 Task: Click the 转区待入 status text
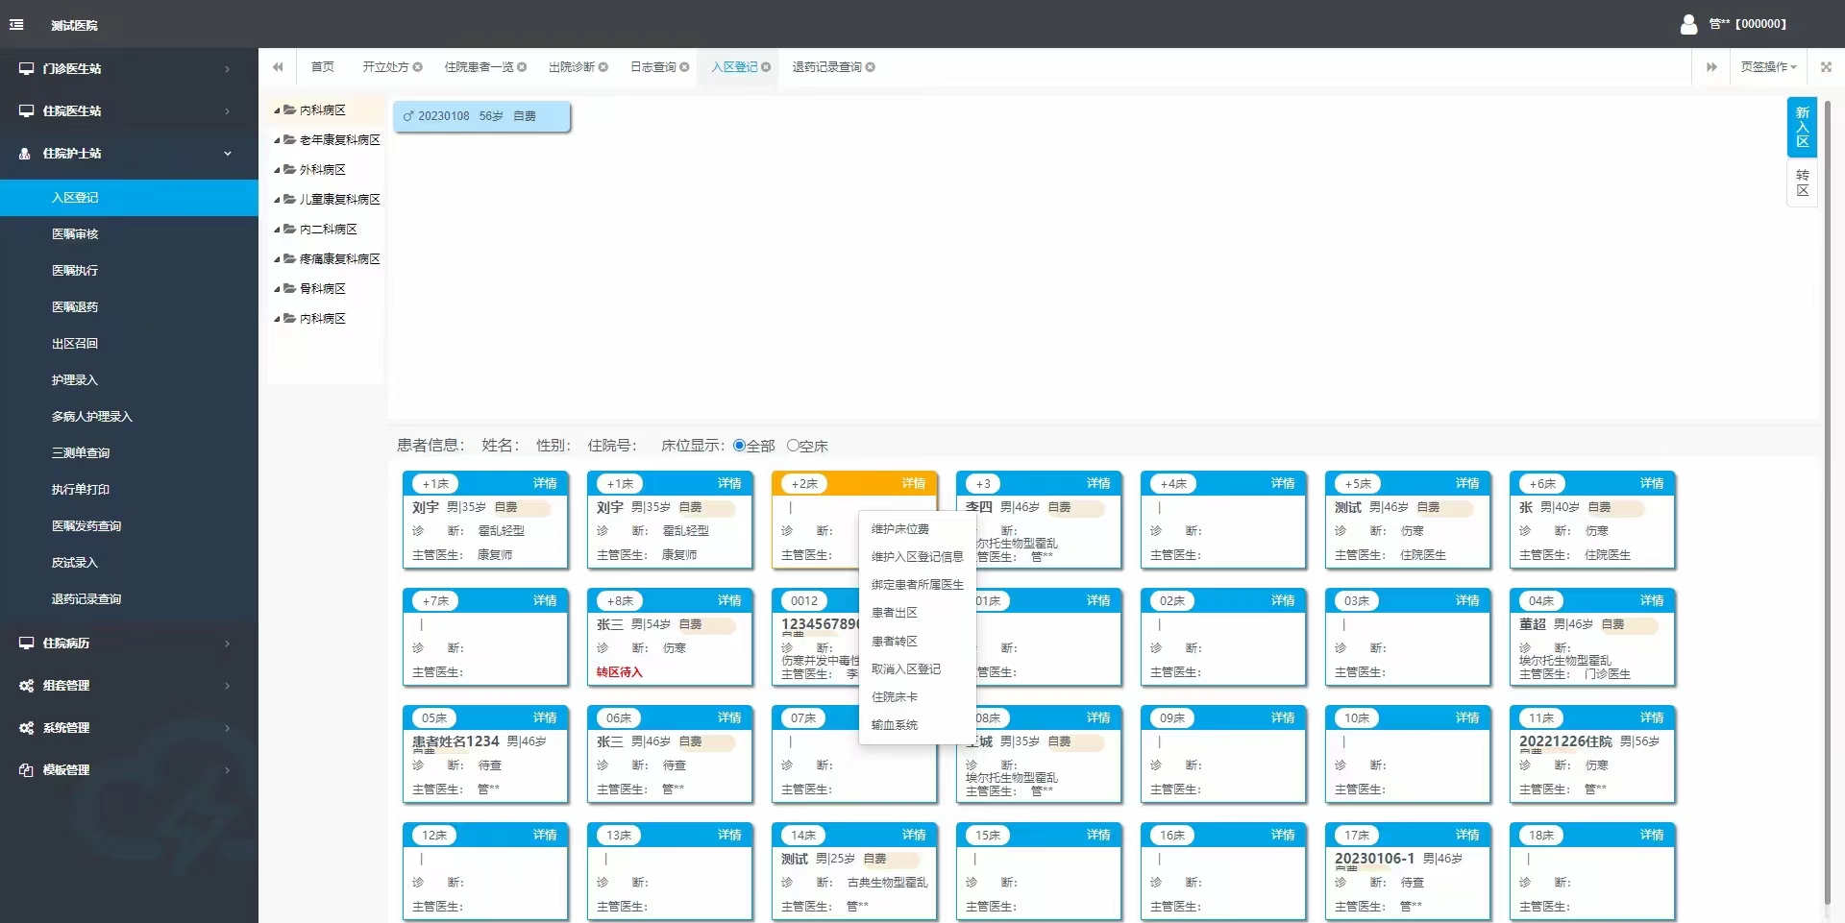619,672
